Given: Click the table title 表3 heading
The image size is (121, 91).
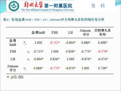Looking at the screenshot, I should pyautogui.click(x=54, y=20).
